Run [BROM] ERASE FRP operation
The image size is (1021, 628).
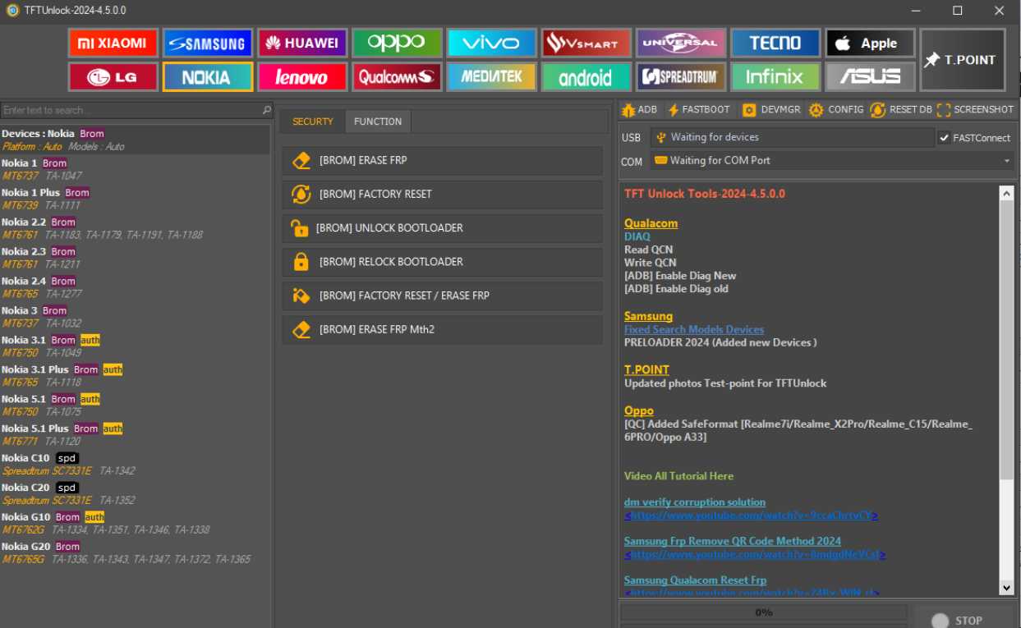pos(442,161)
